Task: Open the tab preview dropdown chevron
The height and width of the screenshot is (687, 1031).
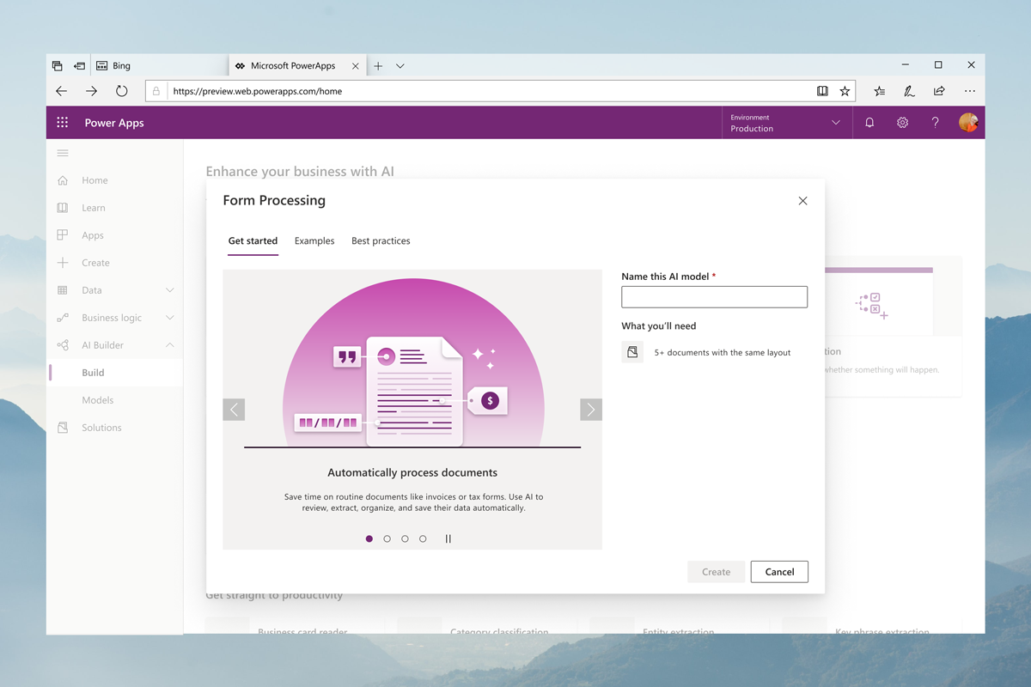Action: click(400, 66)
